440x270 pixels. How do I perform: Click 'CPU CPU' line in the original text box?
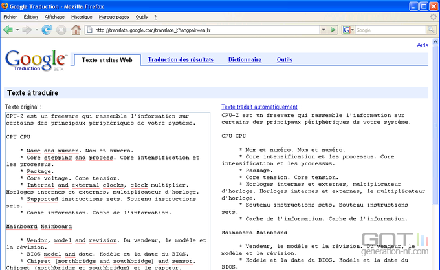(18, 137)
